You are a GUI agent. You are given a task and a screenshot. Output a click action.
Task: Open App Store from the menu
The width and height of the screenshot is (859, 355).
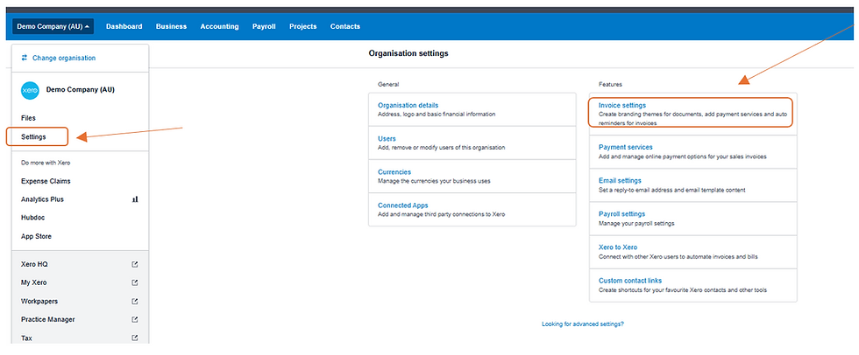point(36,236)
